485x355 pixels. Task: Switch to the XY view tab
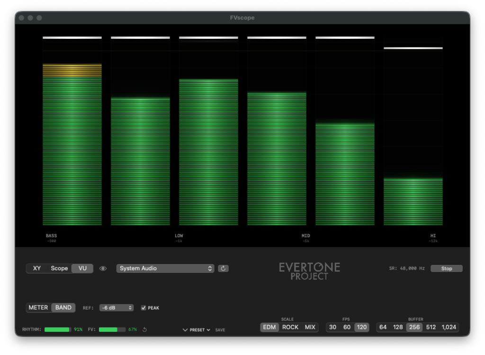37,269
